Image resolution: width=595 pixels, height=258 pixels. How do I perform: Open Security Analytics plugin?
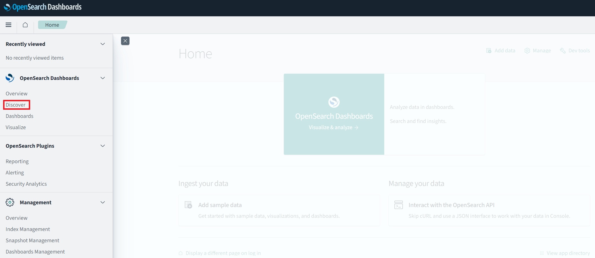click(x=26, y=184)
